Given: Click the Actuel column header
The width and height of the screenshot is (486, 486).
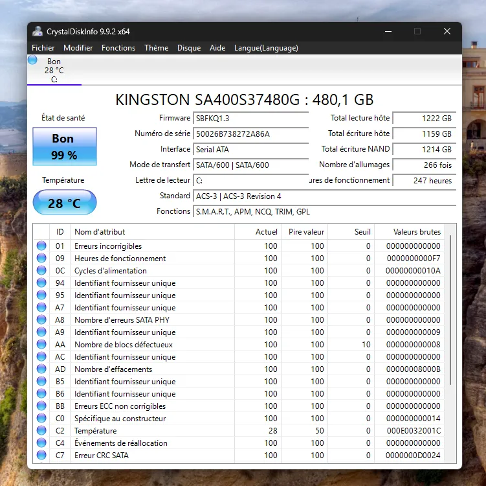Looking at the screenshot, I should click(x=258, y=232).
